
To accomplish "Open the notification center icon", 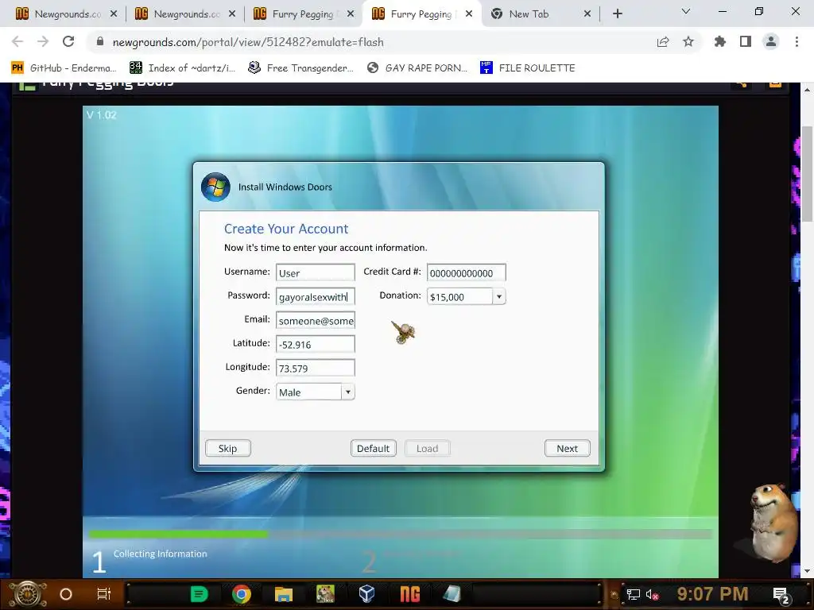I will pos(781,596).
